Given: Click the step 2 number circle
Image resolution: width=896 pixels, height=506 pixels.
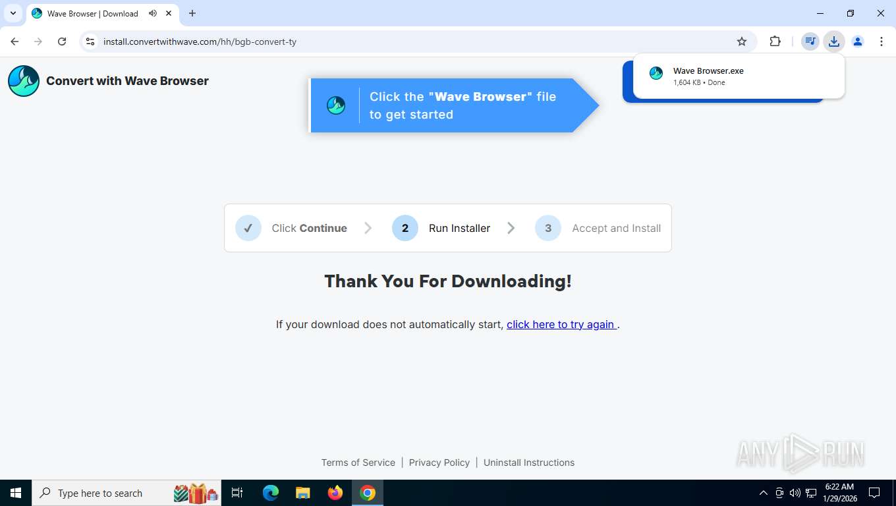Looking at the screenshot, I should (405, 228).
